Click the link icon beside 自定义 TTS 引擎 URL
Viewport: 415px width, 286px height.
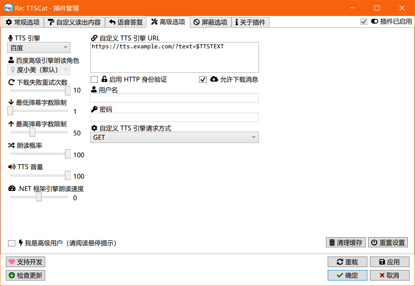(x=94, y=38)
